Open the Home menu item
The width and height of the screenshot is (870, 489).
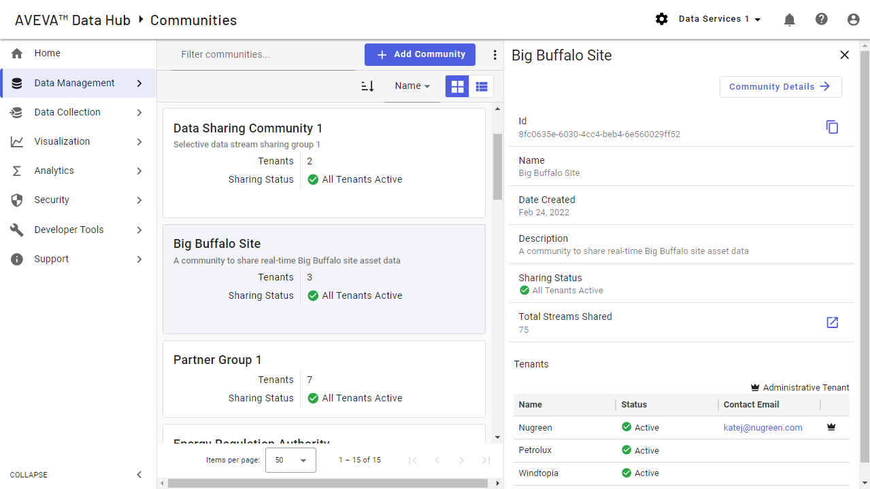(x=78, y=53)
